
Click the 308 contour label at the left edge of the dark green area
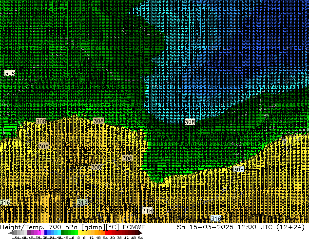10,74
